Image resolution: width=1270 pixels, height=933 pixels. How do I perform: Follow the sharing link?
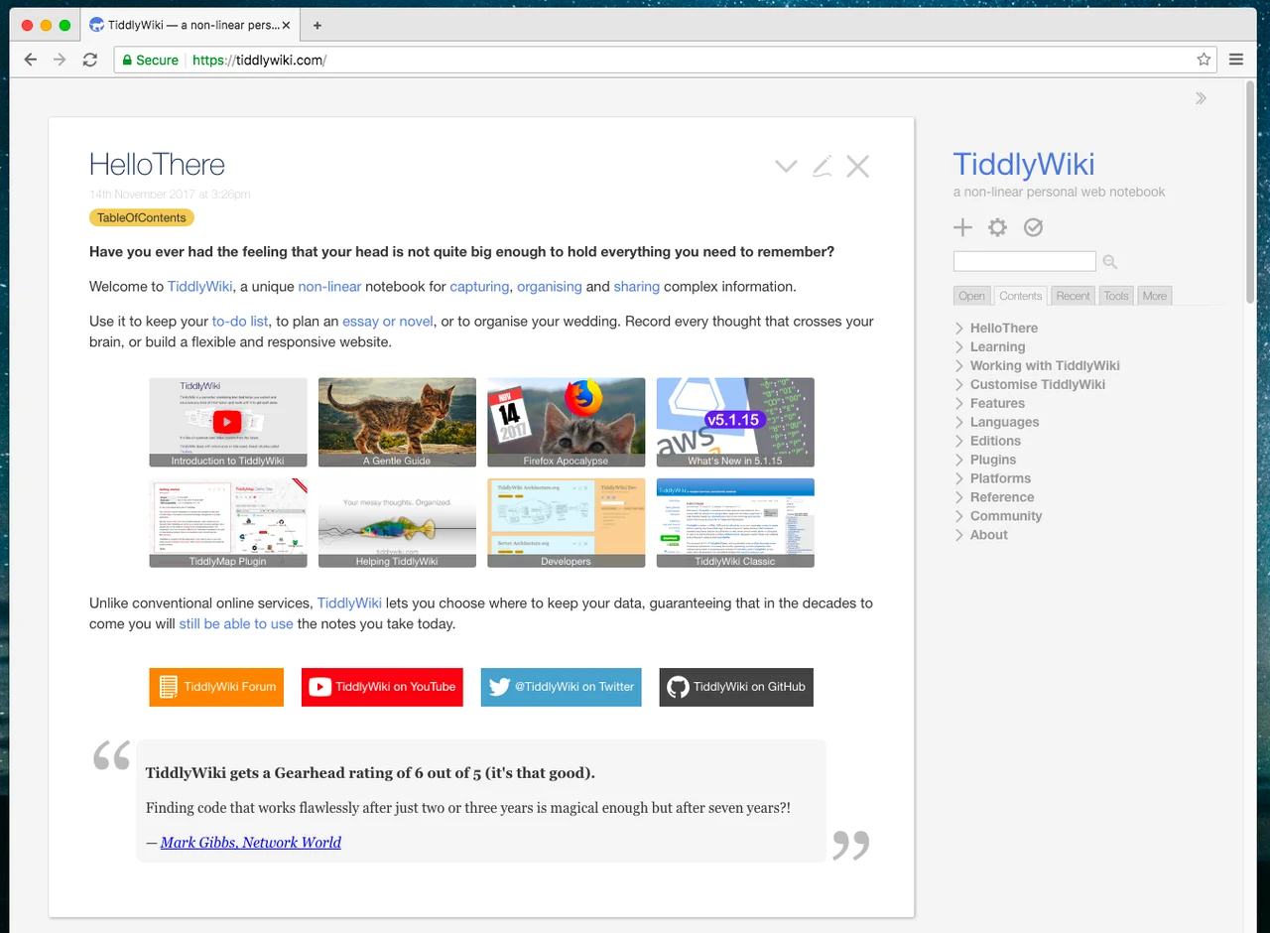pyautogui.click(x=637, y=287)
